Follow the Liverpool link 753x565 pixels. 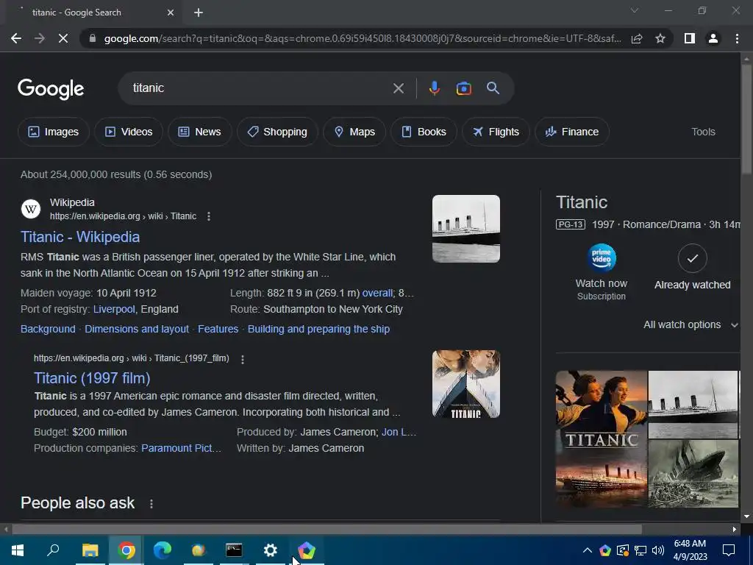114,310
